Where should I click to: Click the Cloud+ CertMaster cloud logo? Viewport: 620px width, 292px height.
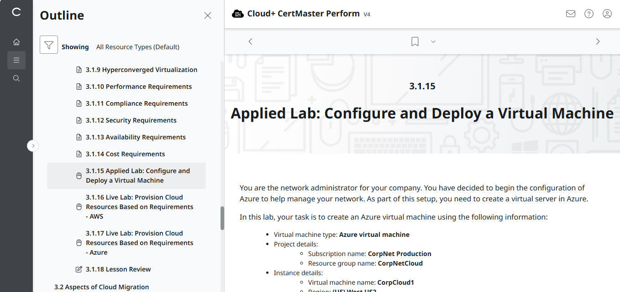238,14
